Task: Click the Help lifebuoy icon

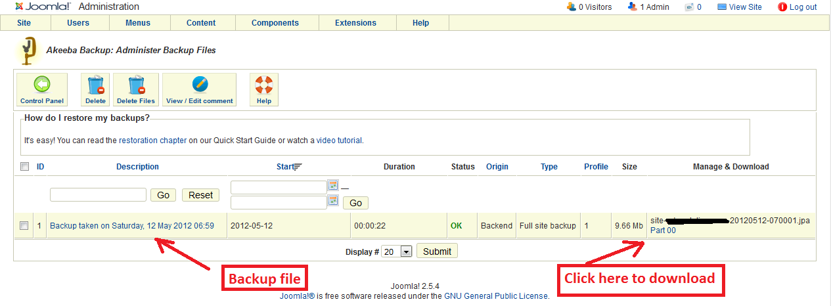Action: pyautogui.click(x=264, y=85)
